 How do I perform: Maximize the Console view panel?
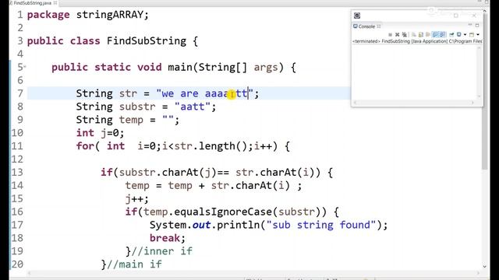click(477, 26)
